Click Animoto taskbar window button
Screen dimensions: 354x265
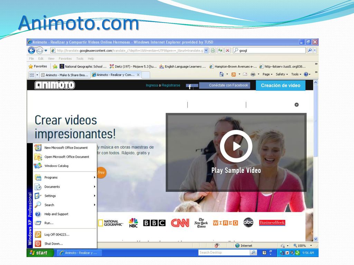click(x=79, y=253)
